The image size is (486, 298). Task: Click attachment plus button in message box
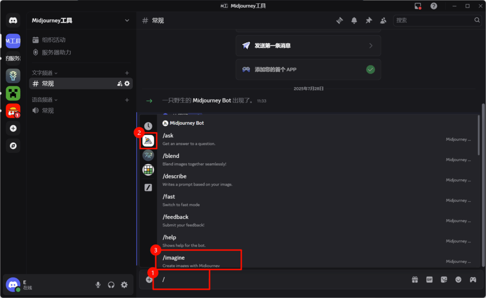149,279
